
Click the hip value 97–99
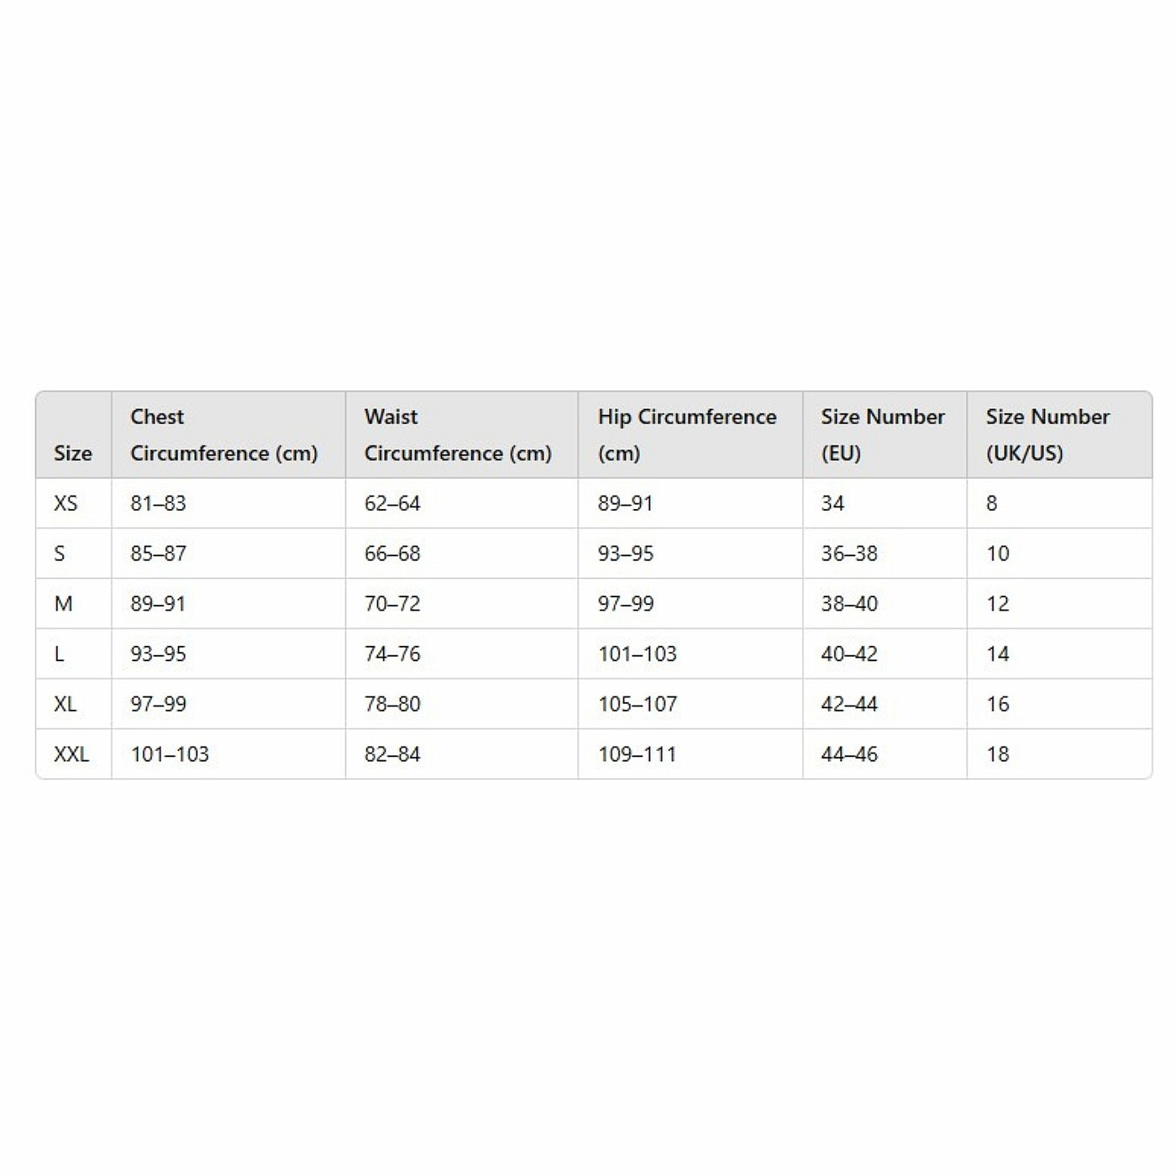626,604
